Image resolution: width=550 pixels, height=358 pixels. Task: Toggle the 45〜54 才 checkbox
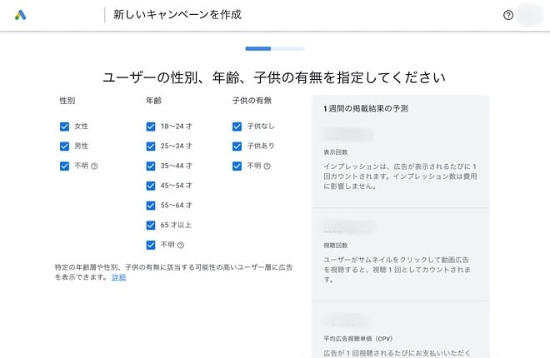[151, 186]
